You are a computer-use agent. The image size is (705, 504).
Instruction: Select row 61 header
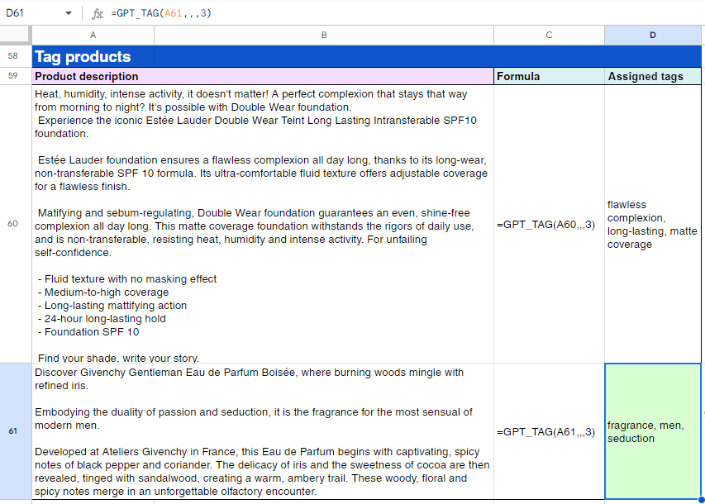13,431
